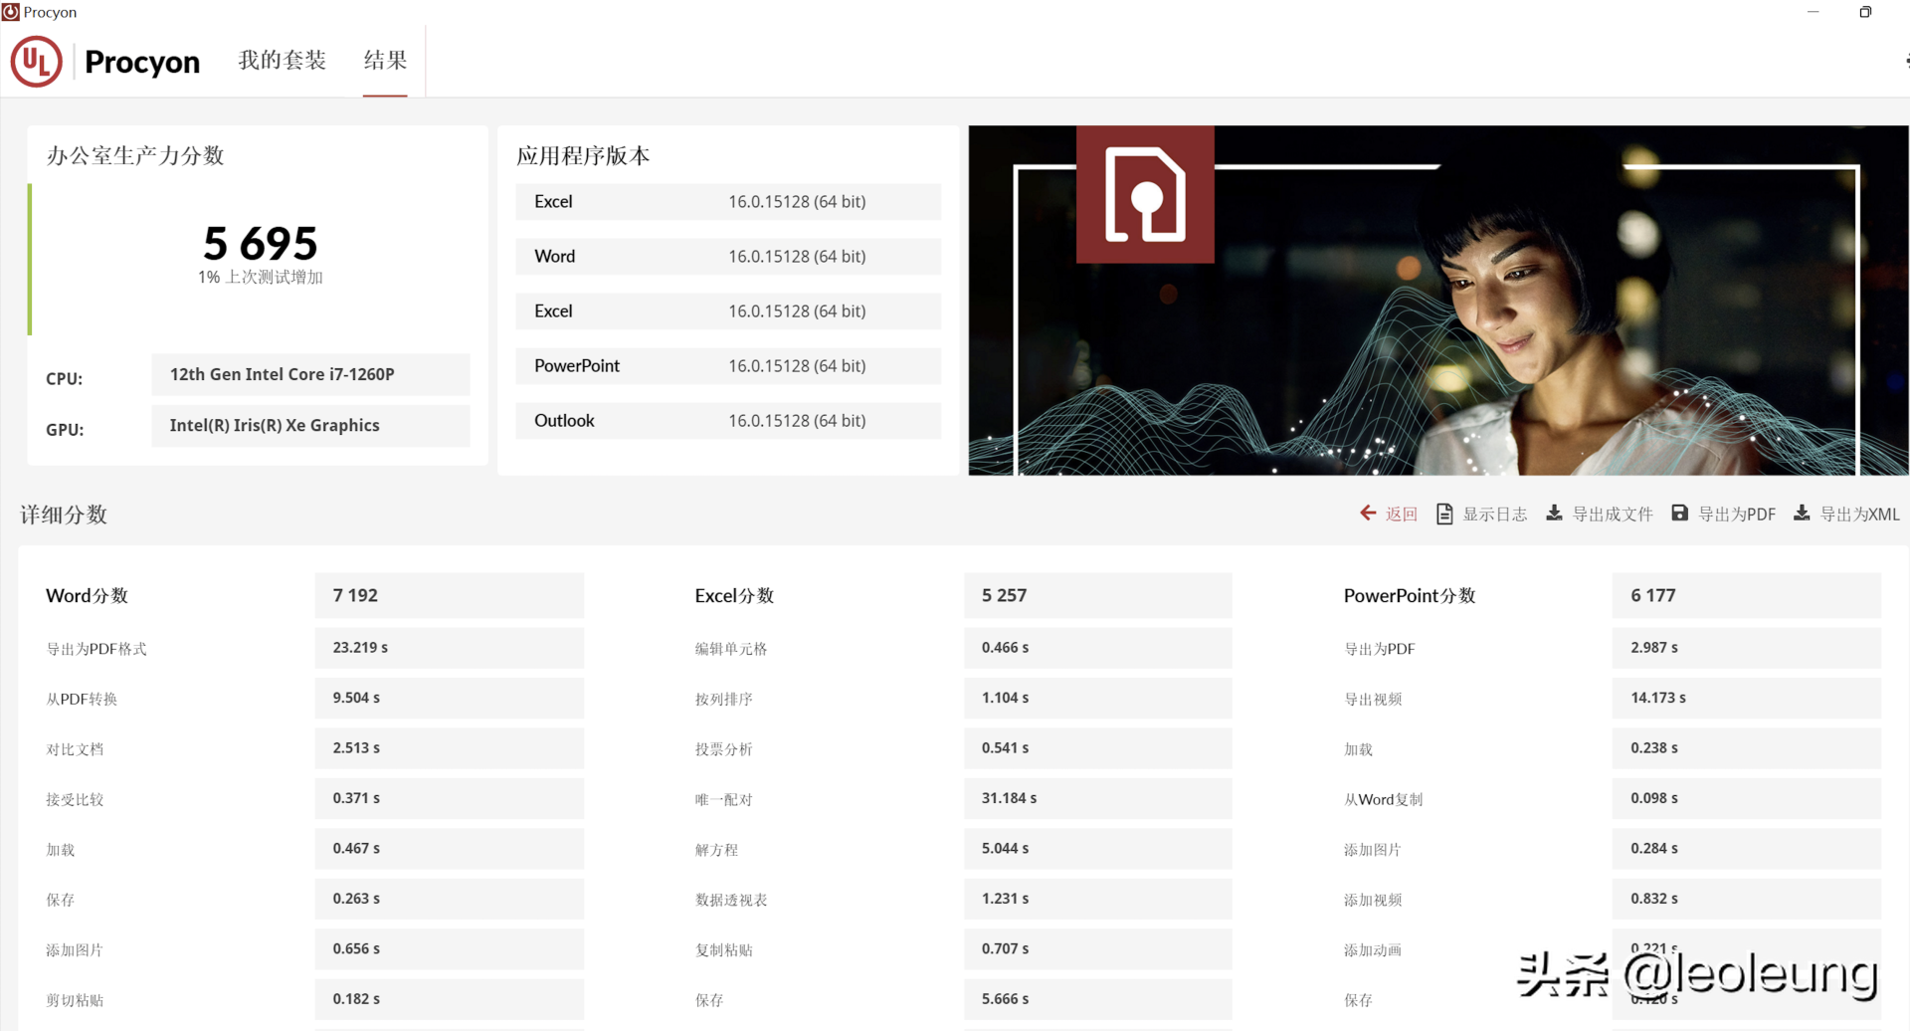Click the Word score value 7 192
1910x1031 pixels.
[x=450, y=595]
